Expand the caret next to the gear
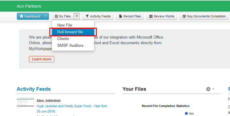230x116 pixels. 213,89
